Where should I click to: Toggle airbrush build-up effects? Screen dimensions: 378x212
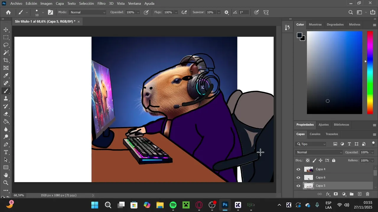[184, 12]
